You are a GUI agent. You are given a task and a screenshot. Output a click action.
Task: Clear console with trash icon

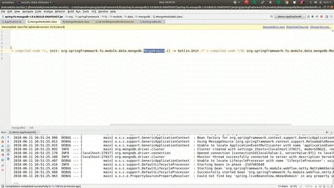click(x=8, y=159)
